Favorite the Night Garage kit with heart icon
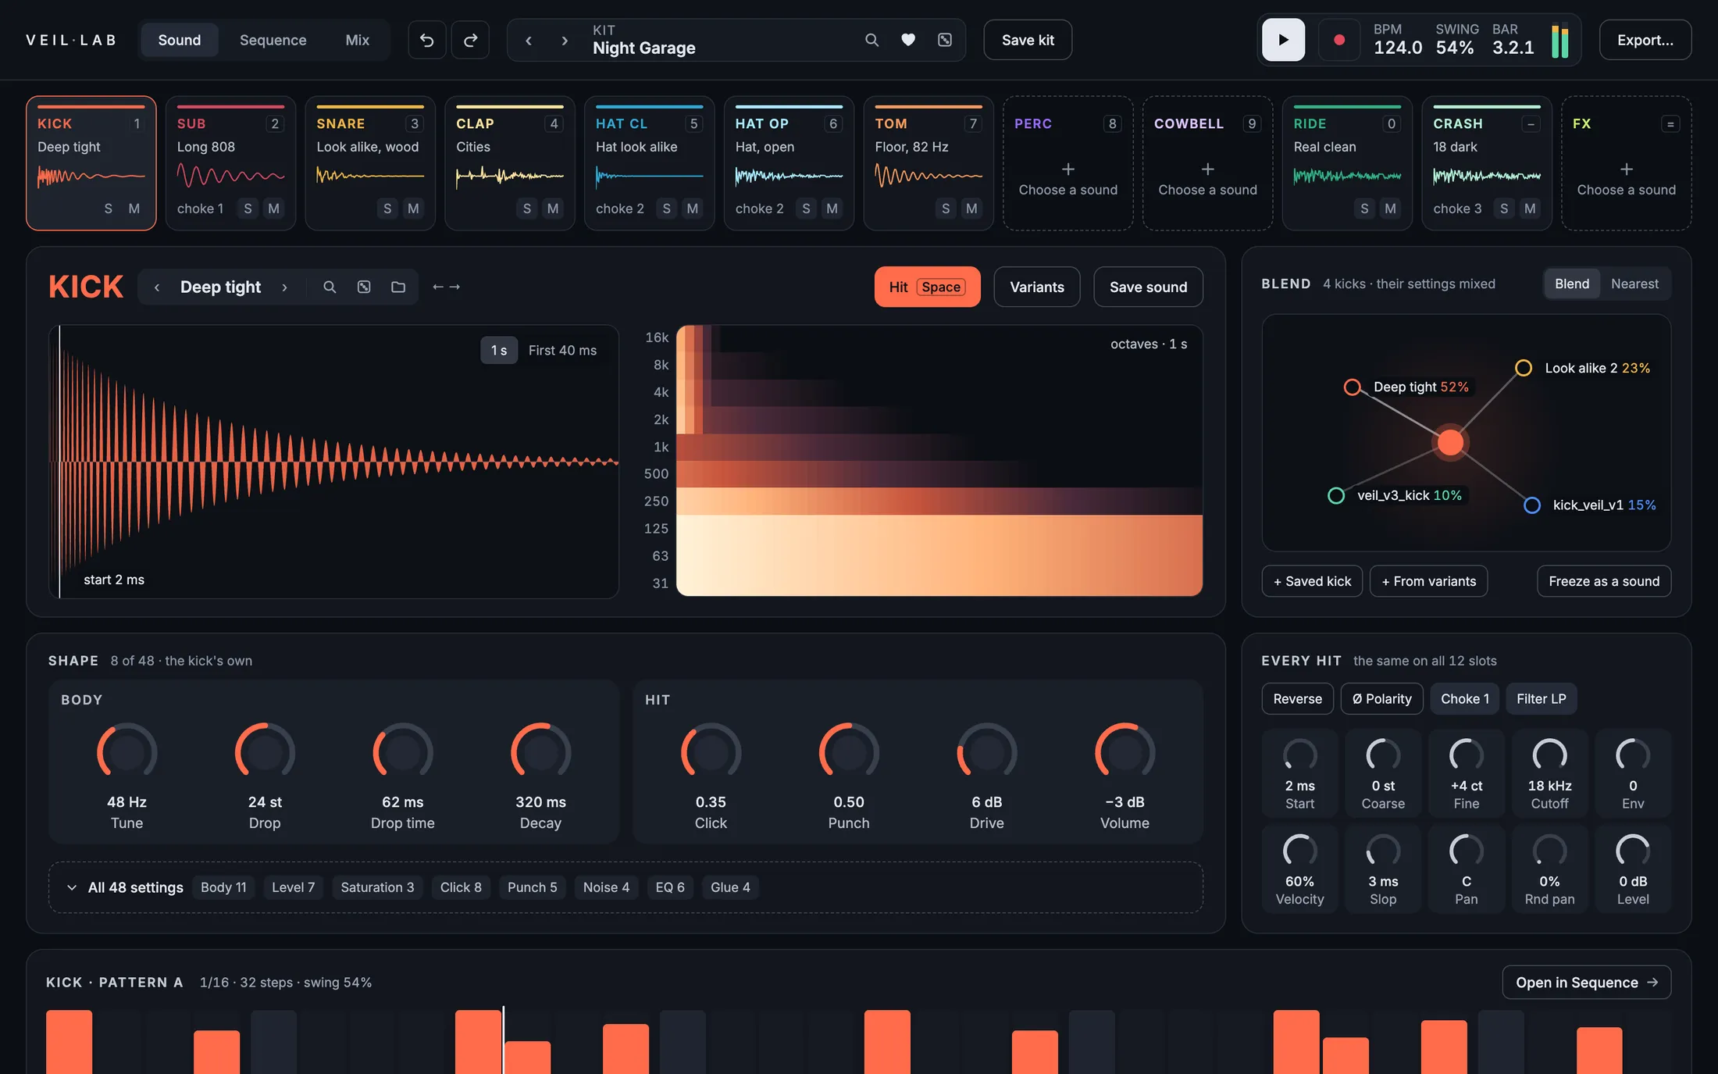The width and height of the screenshot is (1718, 1074). pyautogui.click(x=908, y=40)
